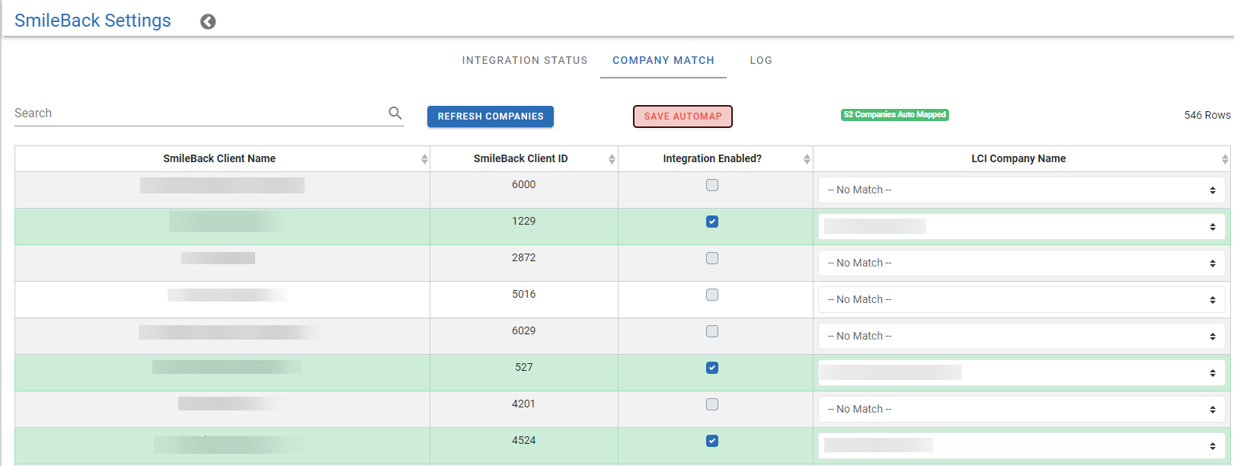Screen dimensions: 1234x466
Task: Open LCI company dropdown for client 4524
Action: tap(1021, 446)
